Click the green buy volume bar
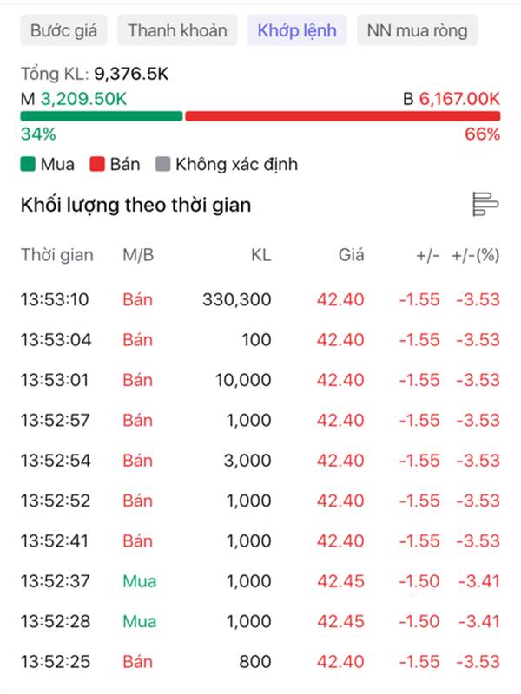521x694 pixels. (101, 116)
